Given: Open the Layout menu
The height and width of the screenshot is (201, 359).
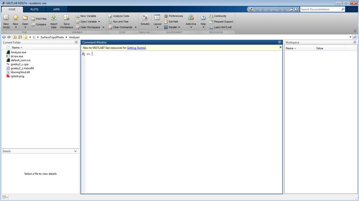Looking at the screenshot, I should (157, 21).
